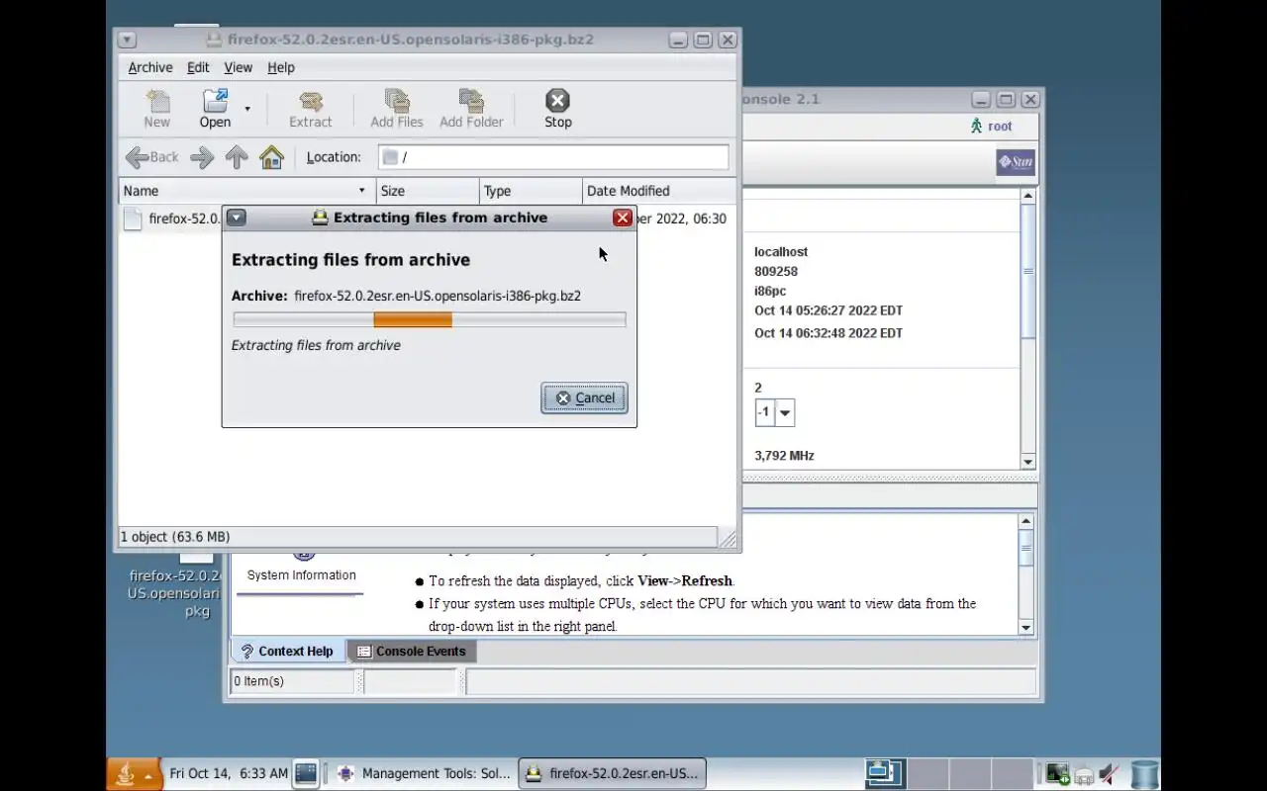Open the trash icon on panel

(1145, 774)
